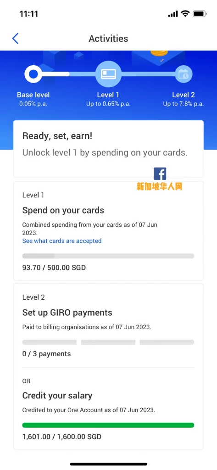
Task: Tap the green salary credit progress bar
Action: pos(108,425)
